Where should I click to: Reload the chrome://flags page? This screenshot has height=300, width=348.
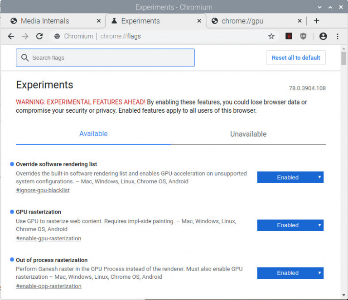tap(39, 36)
